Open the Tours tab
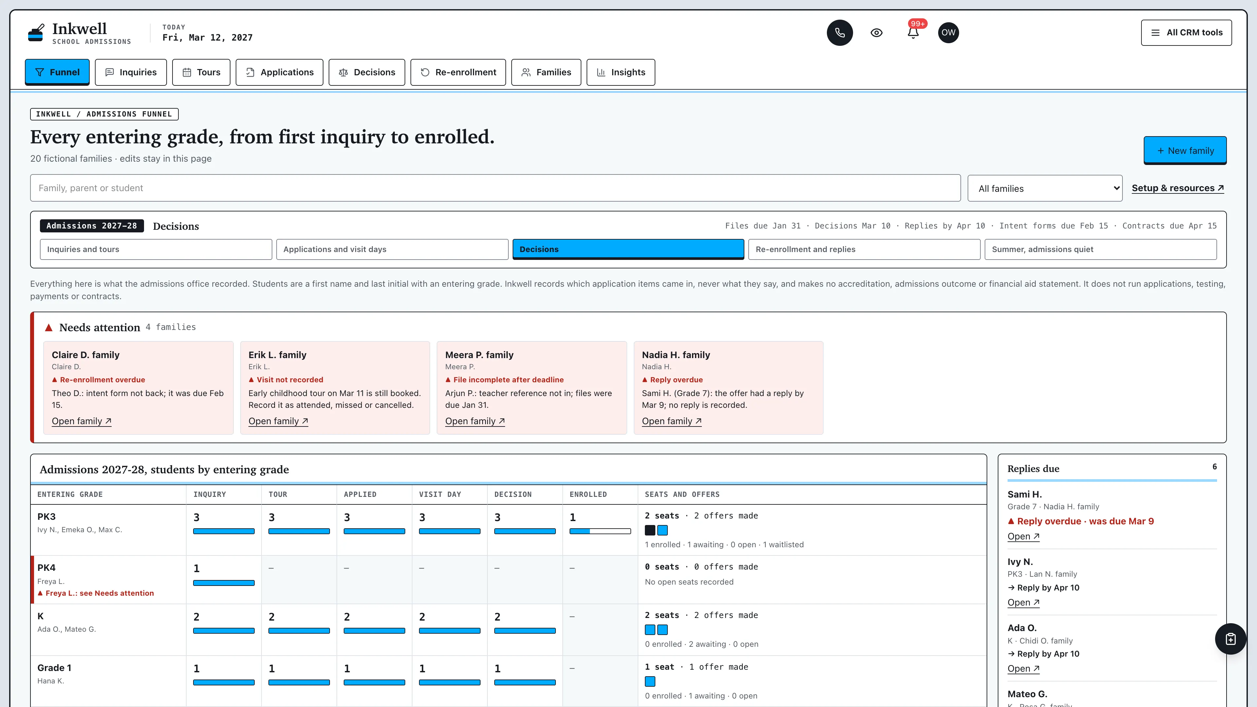 click(201, 72)
